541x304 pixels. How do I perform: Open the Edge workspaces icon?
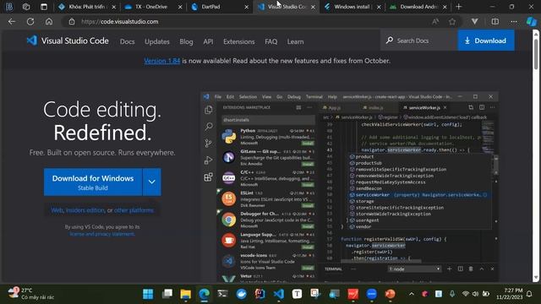(26, 7)
